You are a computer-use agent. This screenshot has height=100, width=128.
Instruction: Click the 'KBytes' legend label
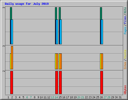[x=125, y=90]
